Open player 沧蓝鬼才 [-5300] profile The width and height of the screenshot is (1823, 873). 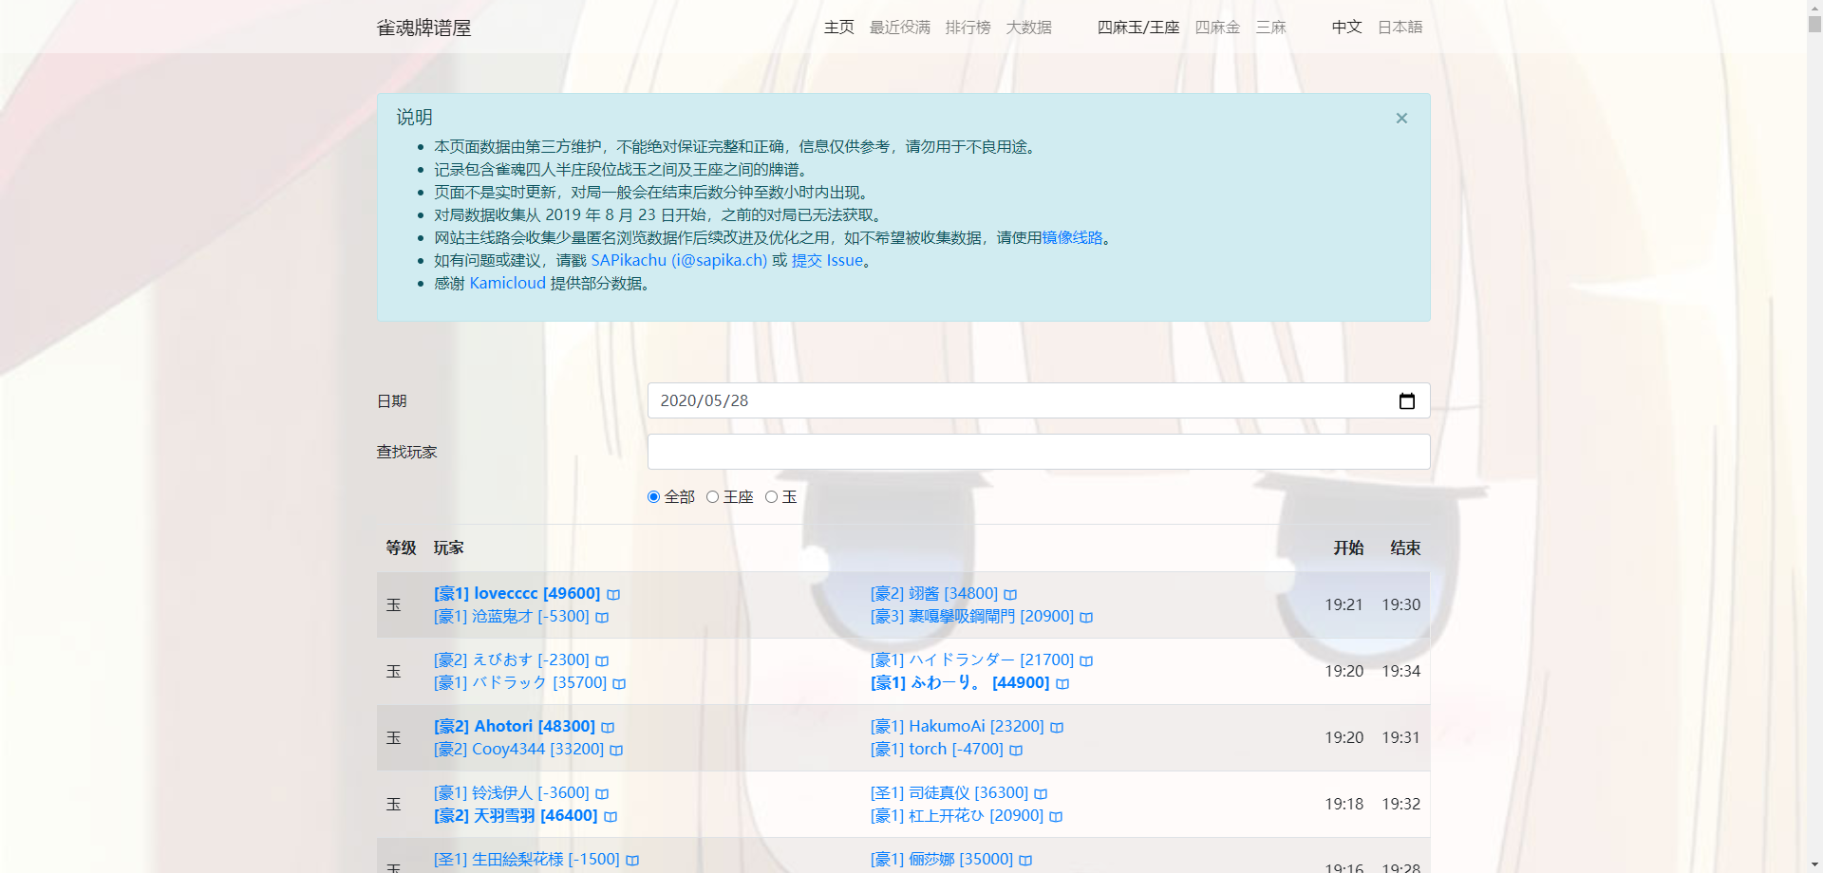512,617
